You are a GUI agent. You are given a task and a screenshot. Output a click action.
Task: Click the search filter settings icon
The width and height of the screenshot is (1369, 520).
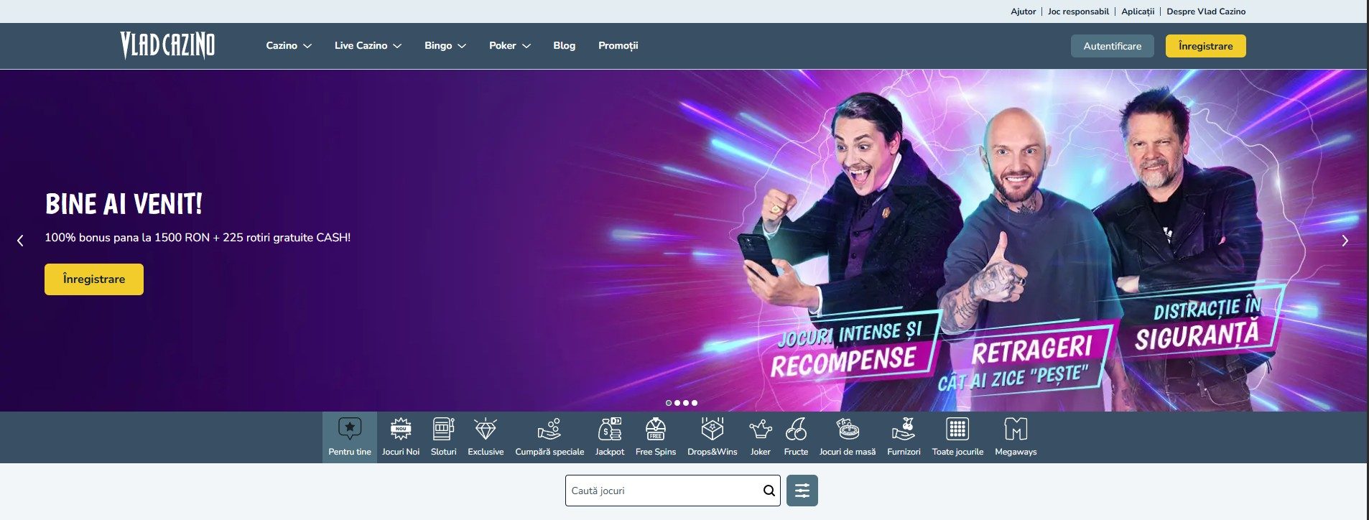[x=802, y=491]
